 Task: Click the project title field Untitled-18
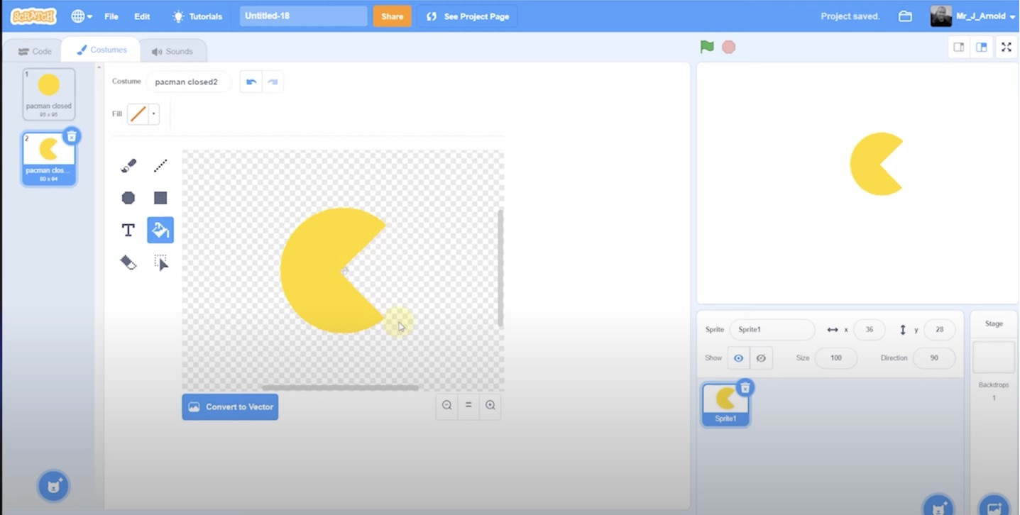click(303, 16)
